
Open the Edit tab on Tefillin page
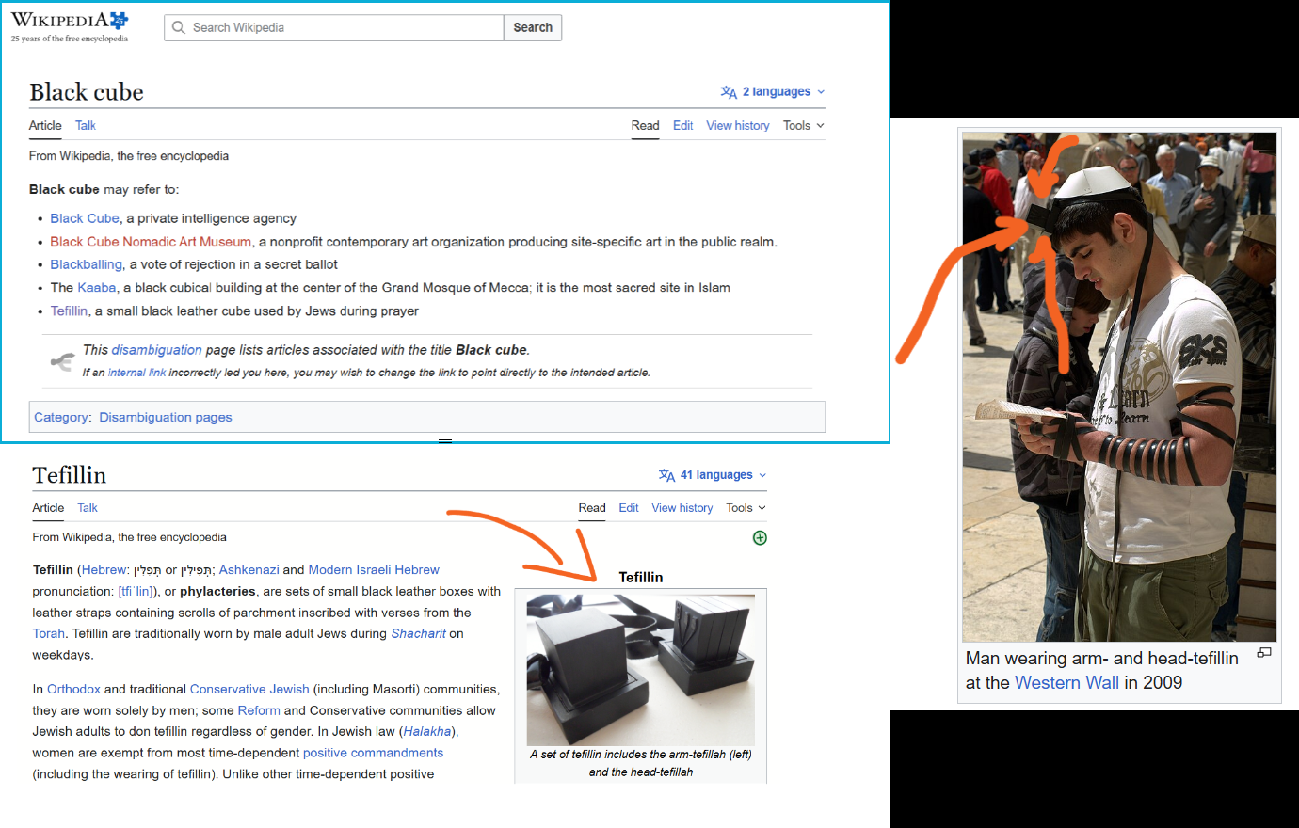point(629,508)
